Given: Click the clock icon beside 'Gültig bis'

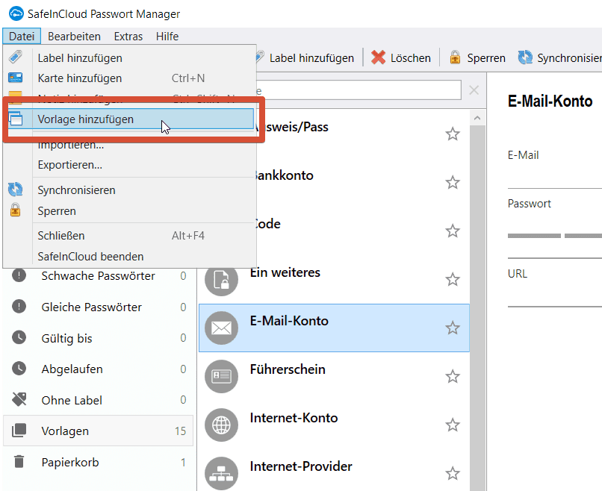Looking at the screenshot, I should coord(19,337).
